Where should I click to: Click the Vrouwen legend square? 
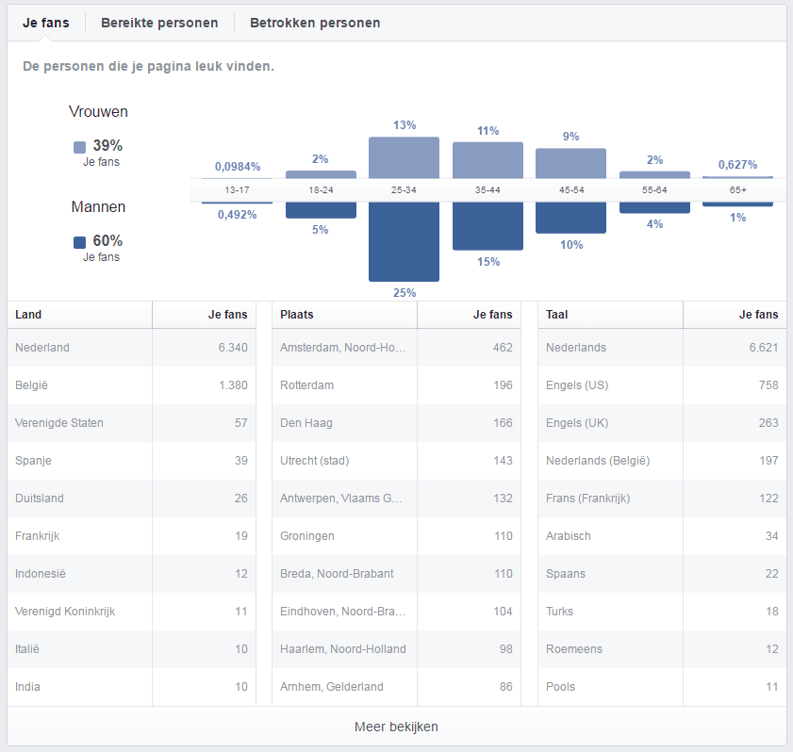(79, 146)
